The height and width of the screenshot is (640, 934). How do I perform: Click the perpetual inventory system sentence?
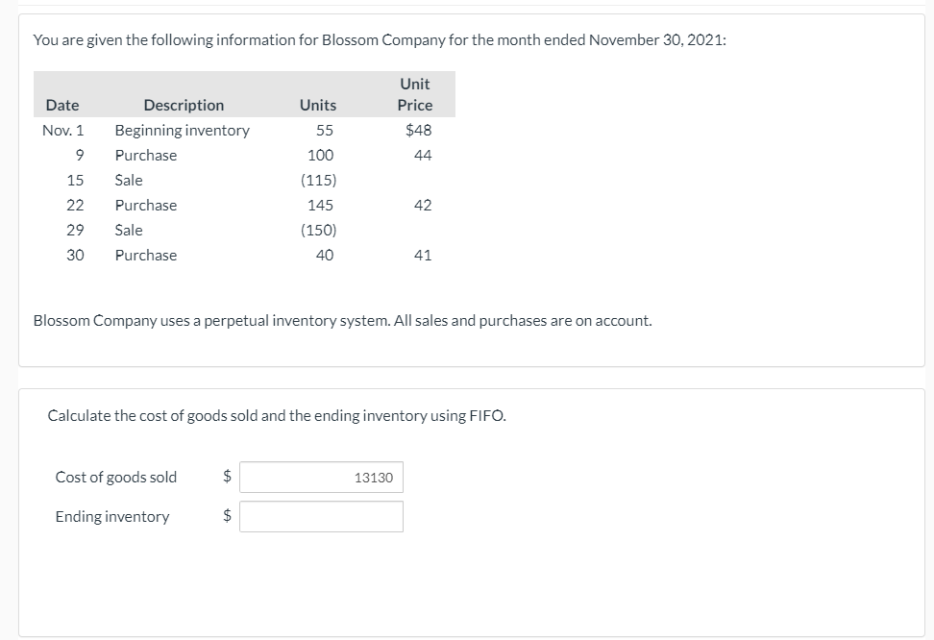343,321
